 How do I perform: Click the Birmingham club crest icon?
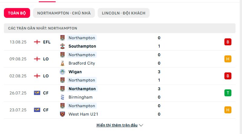[x=62, y=97]
